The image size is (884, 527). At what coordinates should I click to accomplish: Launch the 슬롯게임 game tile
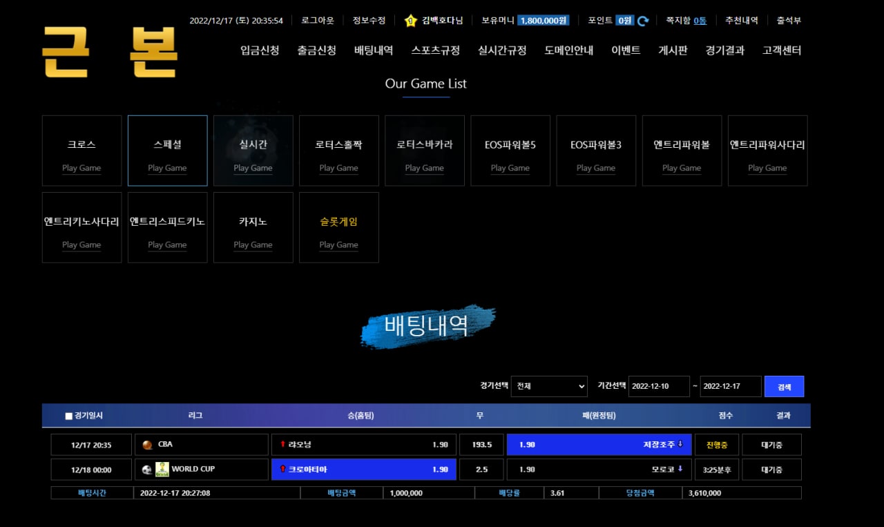click(339, 227)
